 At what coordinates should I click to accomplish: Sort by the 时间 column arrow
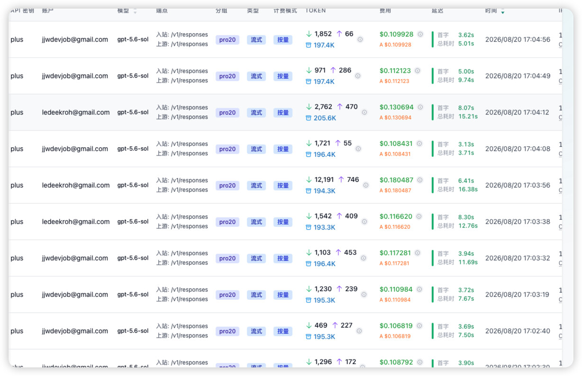(x=502, y=11)
